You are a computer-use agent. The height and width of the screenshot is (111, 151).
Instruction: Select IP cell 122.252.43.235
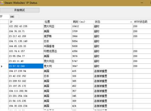point(26,26)
